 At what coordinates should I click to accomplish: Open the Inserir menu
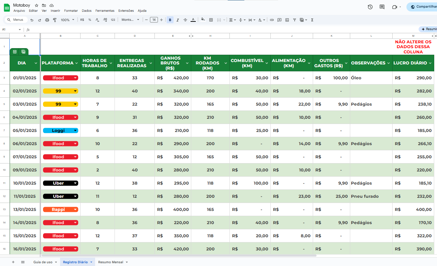pyautogui.click(x=55, y=11)
